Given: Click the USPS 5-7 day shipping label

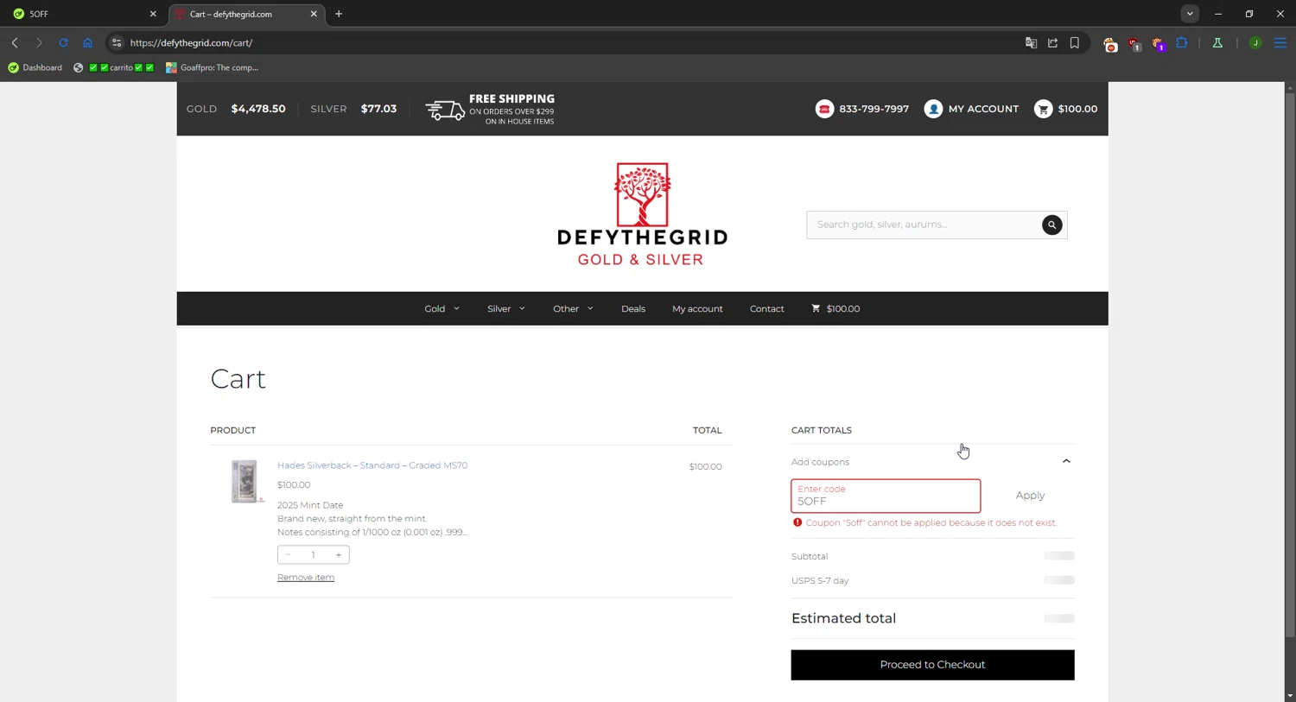Looking at the screenshot, I should coord(820,580).
